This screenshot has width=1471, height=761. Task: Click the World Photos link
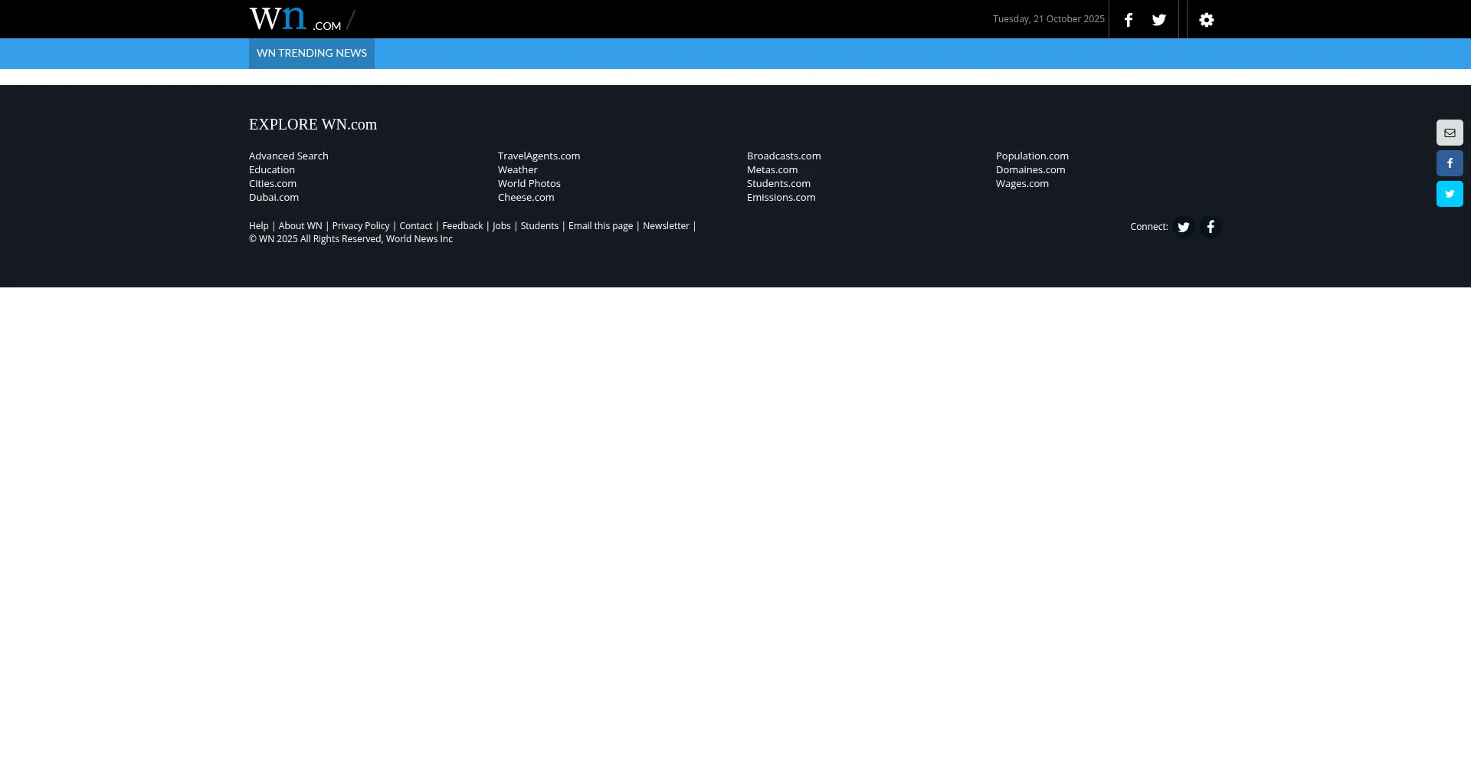coord(529,183)
